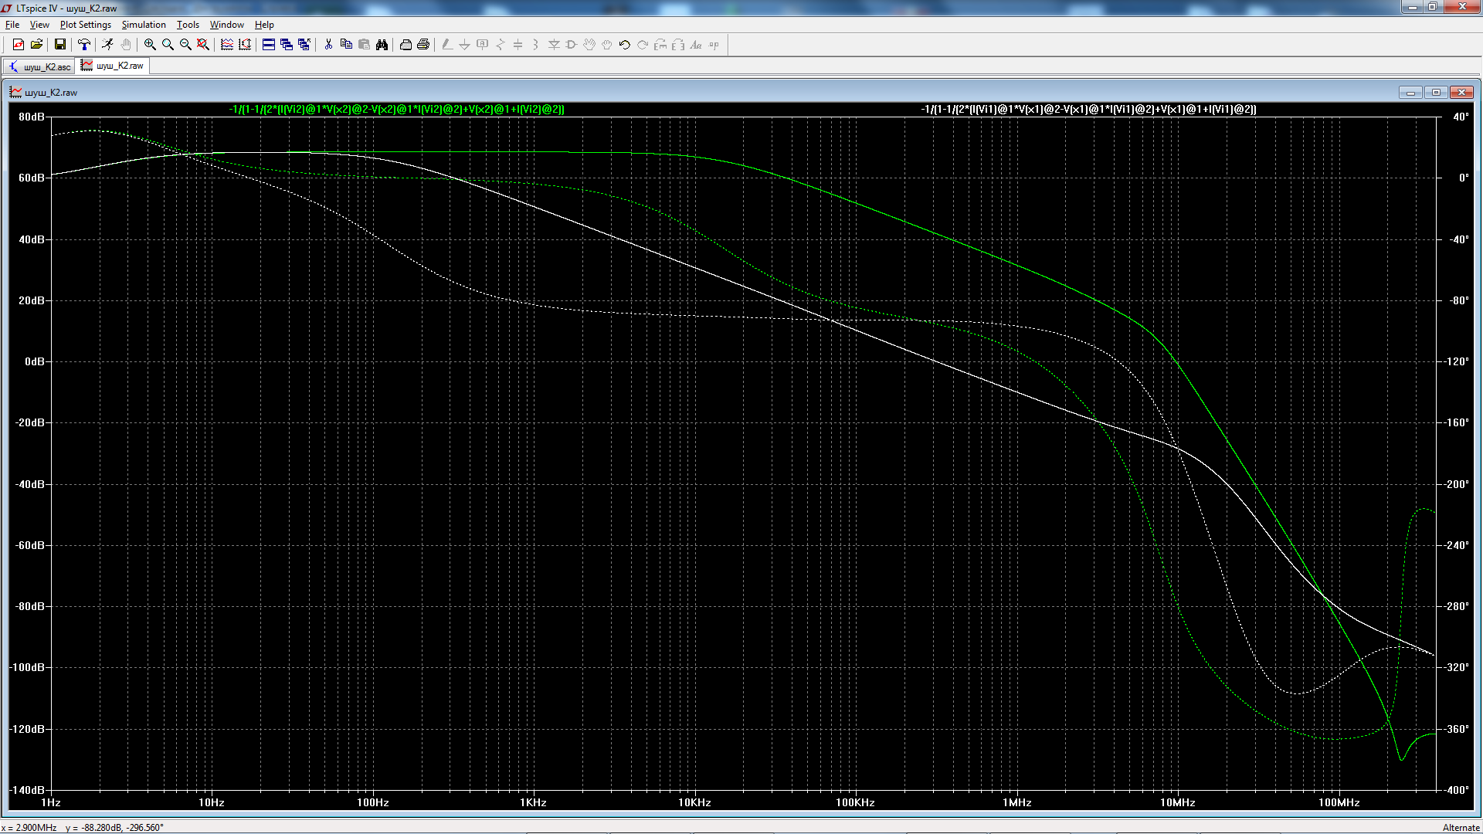The height and width of the screenshot is (834, 1483).
Task: Open the Tools menu
Action: point(188,25)
